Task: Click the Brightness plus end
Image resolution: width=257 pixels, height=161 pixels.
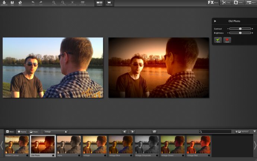Action: (x=253, y=33)
